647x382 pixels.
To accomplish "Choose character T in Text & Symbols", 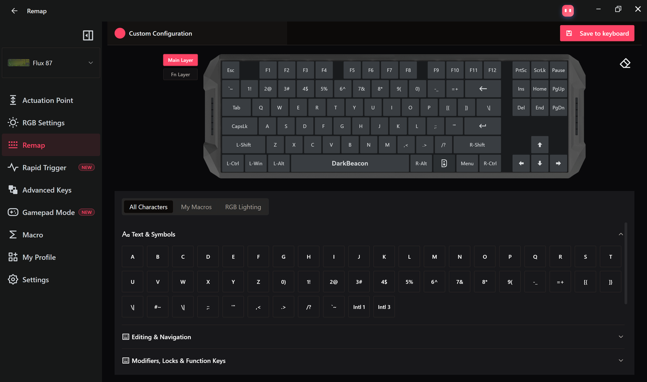I will pos(610,257).
